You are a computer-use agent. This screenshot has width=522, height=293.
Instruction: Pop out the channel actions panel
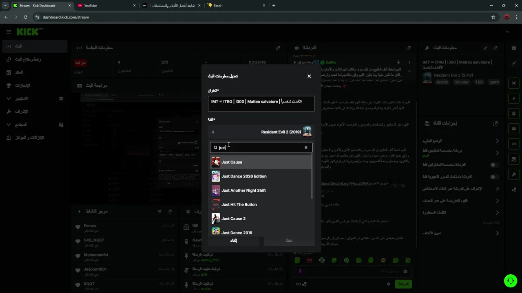(x=495, y=123)
